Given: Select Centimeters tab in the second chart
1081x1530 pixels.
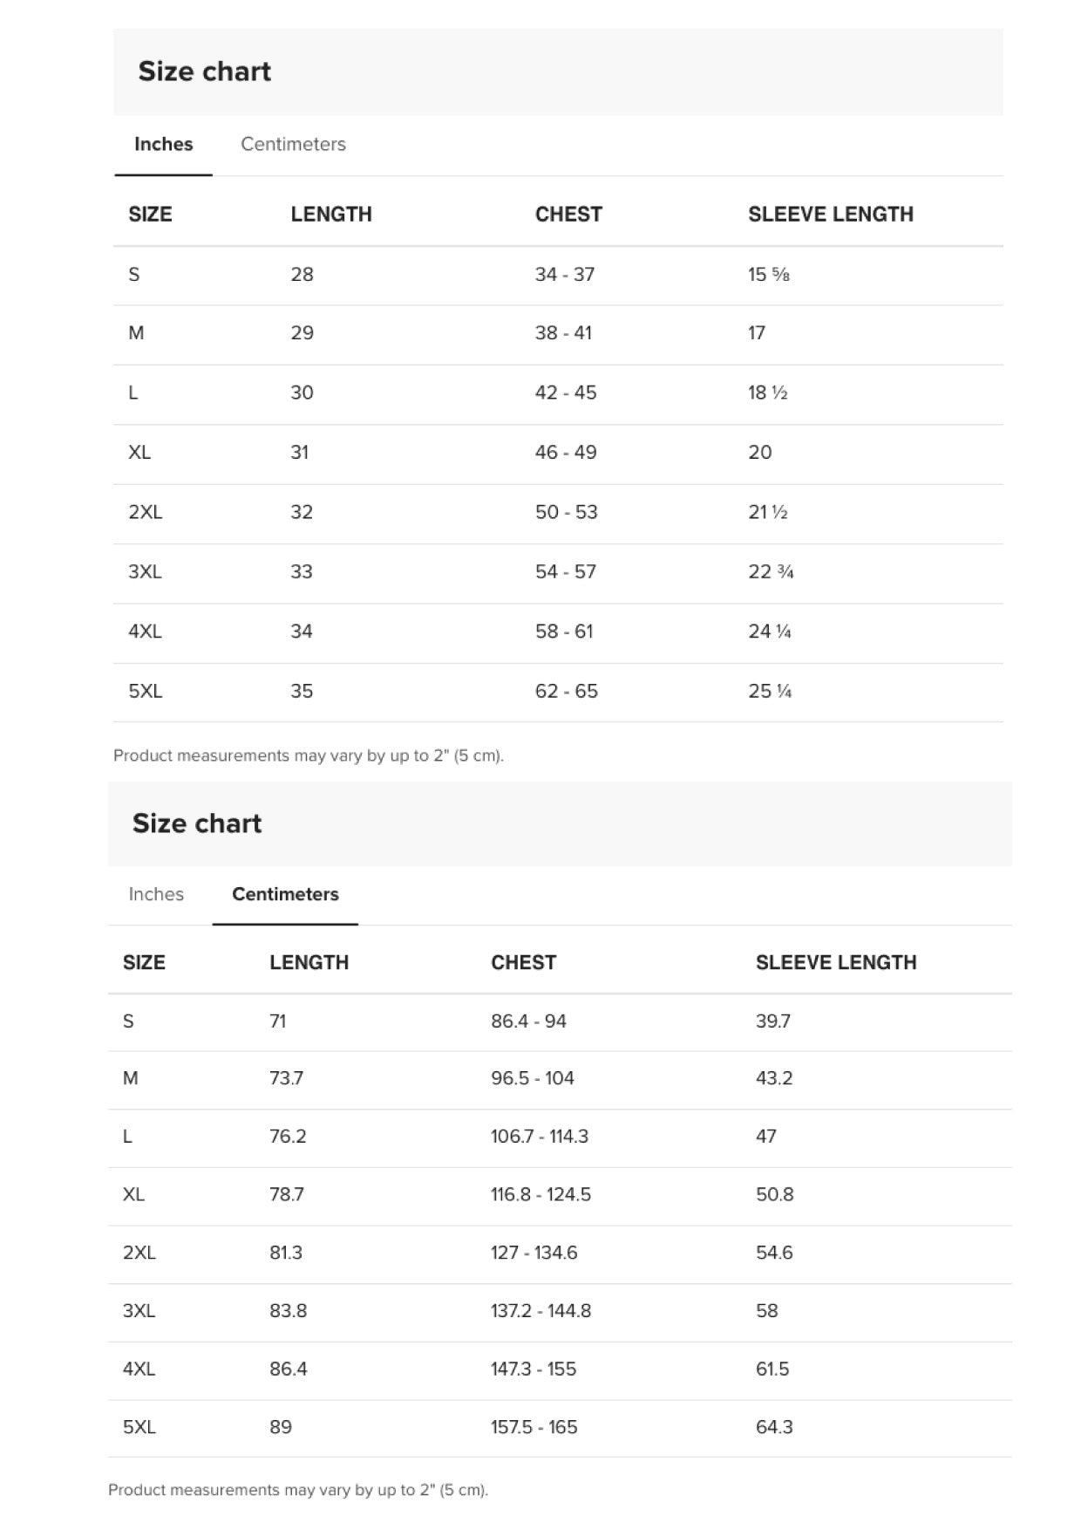Looking at the screenshot, I should pos(286,894).
